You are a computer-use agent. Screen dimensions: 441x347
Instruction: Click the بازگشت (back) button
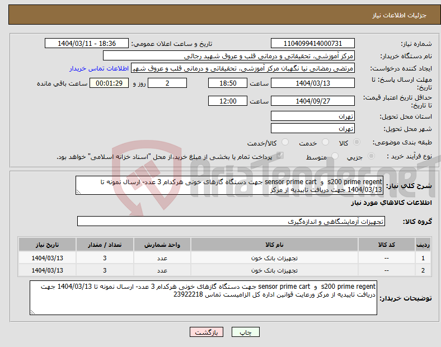tap(207, 332)
